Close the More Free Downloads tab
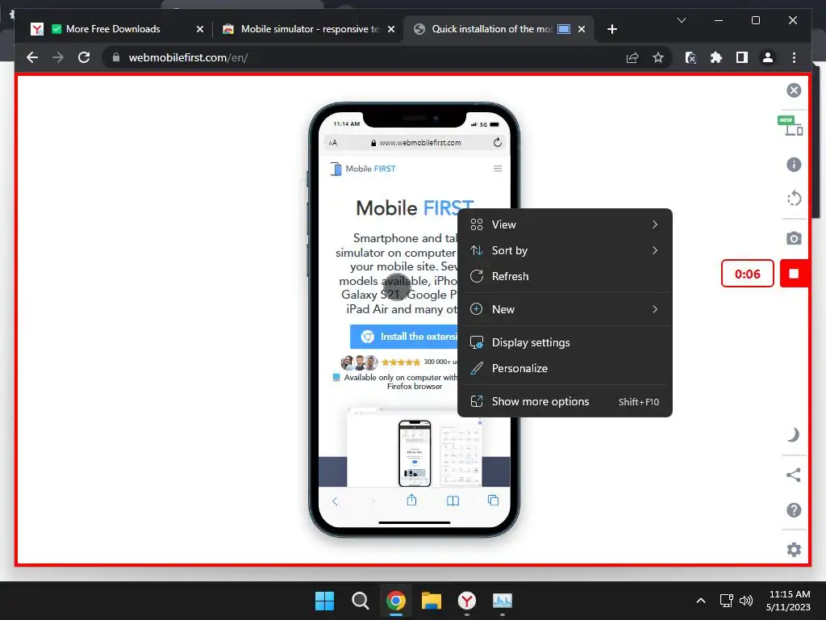This screenshot has width=826, height=620. [200, 30]
